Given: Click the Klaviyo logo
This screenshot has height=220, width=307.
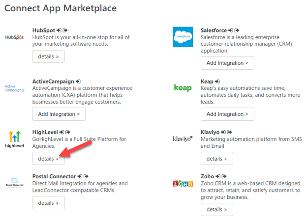Looking at the screenshot, I should (183, 139).
